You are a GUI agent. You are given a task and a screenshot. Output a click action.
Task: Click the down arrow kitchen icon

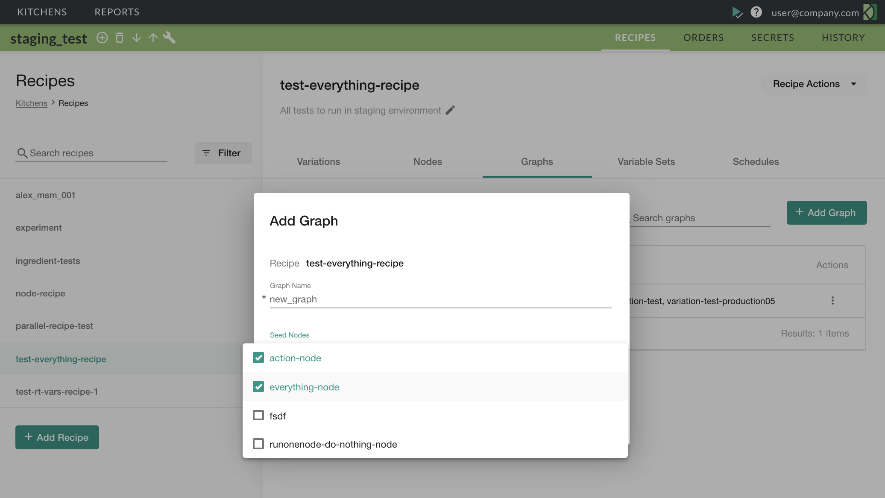(x=137, y=38)
